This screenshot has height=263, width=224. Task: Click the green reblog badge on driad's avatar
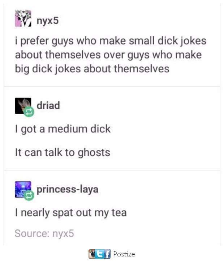pos(29,112)
